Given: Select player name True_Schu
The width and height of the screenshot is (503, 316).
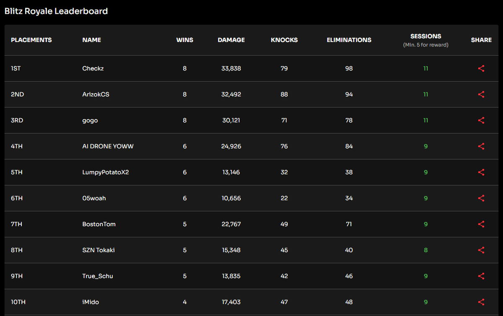Looking at the screenshot, I should pos(98,276).
